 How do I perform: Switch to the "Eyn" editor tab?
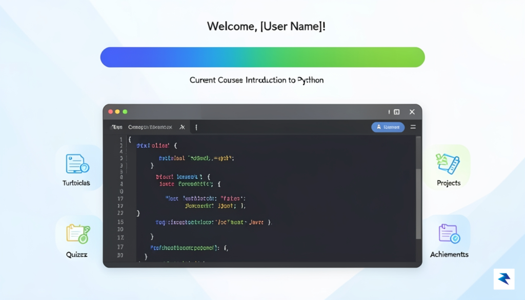[x=117, y=127]
